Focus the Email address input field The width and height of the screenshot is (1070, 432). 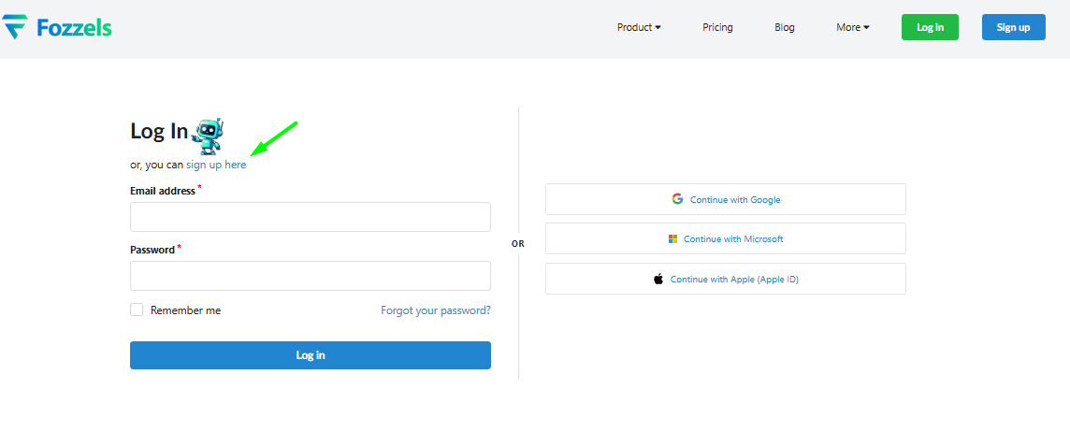pos(310,217)
